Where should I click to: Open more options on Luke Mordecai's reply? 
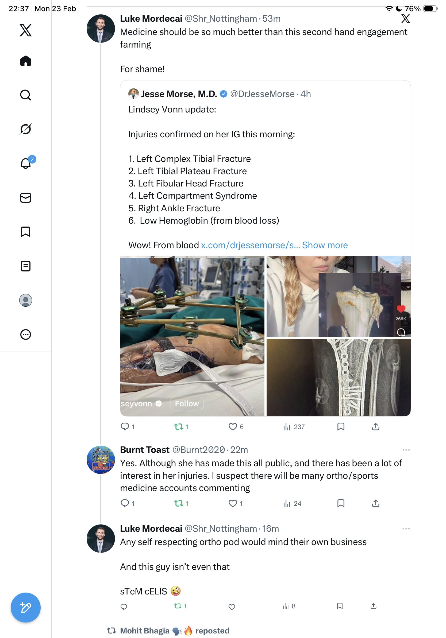point(406,529)
